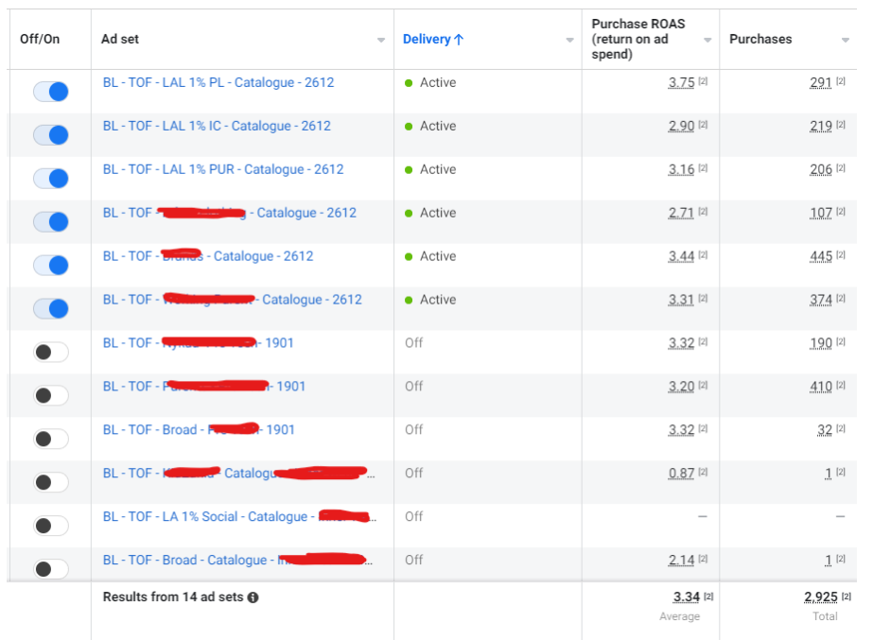873x640 pixels.
Task: Expand the Purchases column dropdown arrow
Action: point(846,40)
